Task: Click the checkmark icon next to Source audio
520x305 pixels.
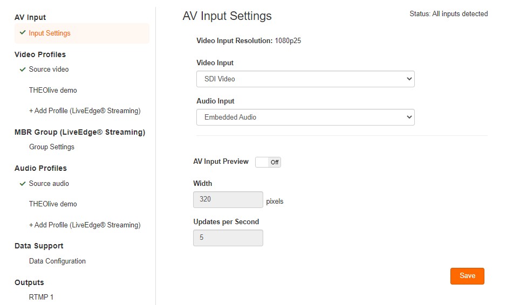Action: click(x=23, y=184)
